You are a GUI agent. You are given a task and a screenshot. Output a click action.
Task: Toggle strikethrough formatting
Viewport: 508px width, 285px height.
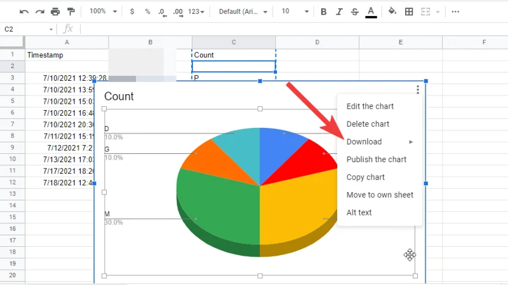355,12
